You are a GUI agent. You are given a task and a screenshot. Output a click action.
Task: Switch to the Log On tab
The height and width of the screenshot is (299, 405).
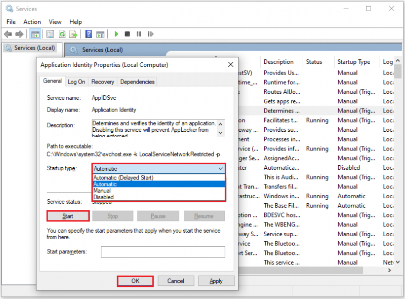(x=76, y=82)
